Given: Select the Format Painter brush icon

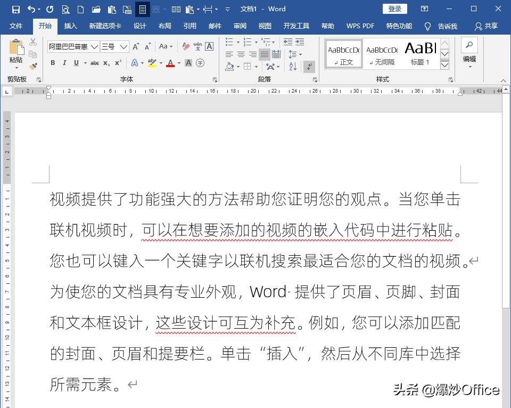Looking at the screenshot, I should click(32, 67).
